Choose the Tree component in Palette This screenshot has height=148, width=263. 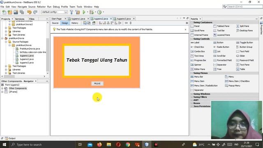pyautogui.click(x=217, y=69)
